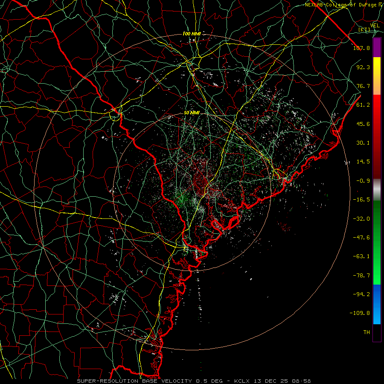
Task: Click the 92.3 legend value
Action: tap(363, 67)
